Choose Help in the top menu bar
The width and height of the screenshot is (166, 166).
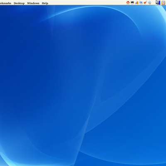[x=45, y=3]
